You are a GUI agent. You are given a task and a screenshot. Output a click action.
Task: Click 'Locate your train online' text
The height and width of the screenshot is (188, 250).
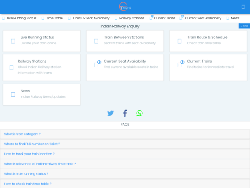(38, 43)
